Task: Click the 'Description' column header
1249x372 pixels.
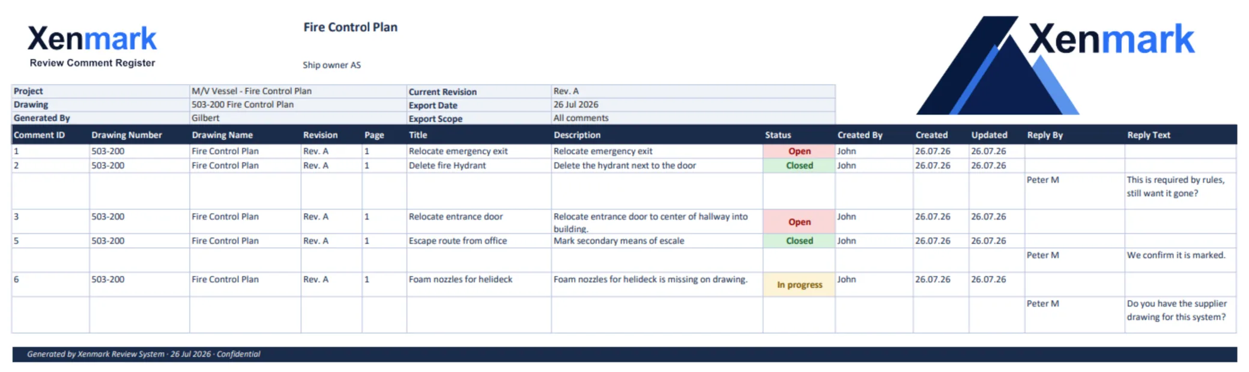Action: pyautogui.click(x=577, y=135)
